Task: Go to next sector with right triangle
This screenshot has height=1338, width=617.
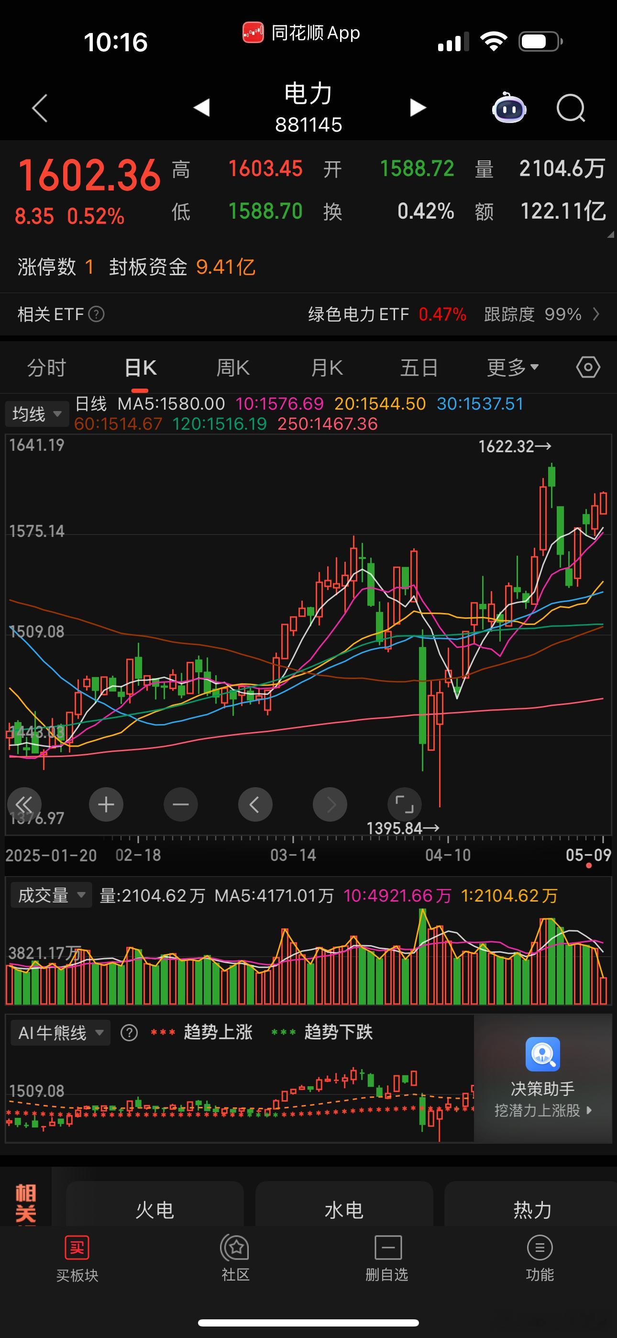Action: (418, 108)
